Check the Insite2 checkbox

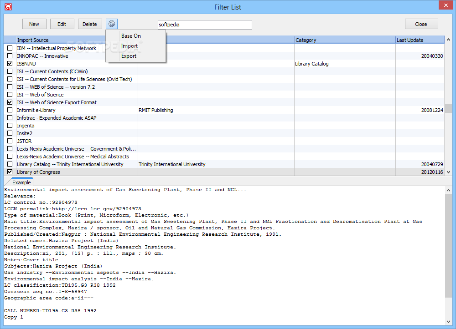[10, 133]
